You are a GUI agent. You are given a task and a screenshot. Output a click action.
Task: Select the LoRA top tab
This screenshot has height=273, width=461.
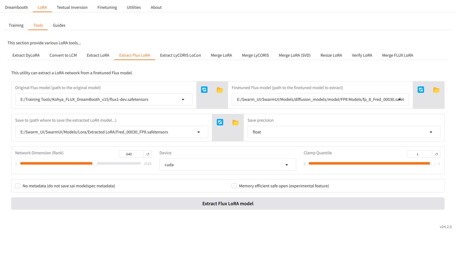click(x=42, y=7)
